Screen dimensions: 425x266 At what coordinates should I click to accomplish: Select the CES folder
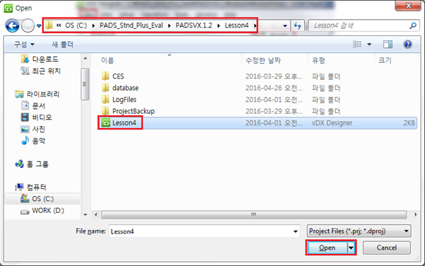[118, 76]
